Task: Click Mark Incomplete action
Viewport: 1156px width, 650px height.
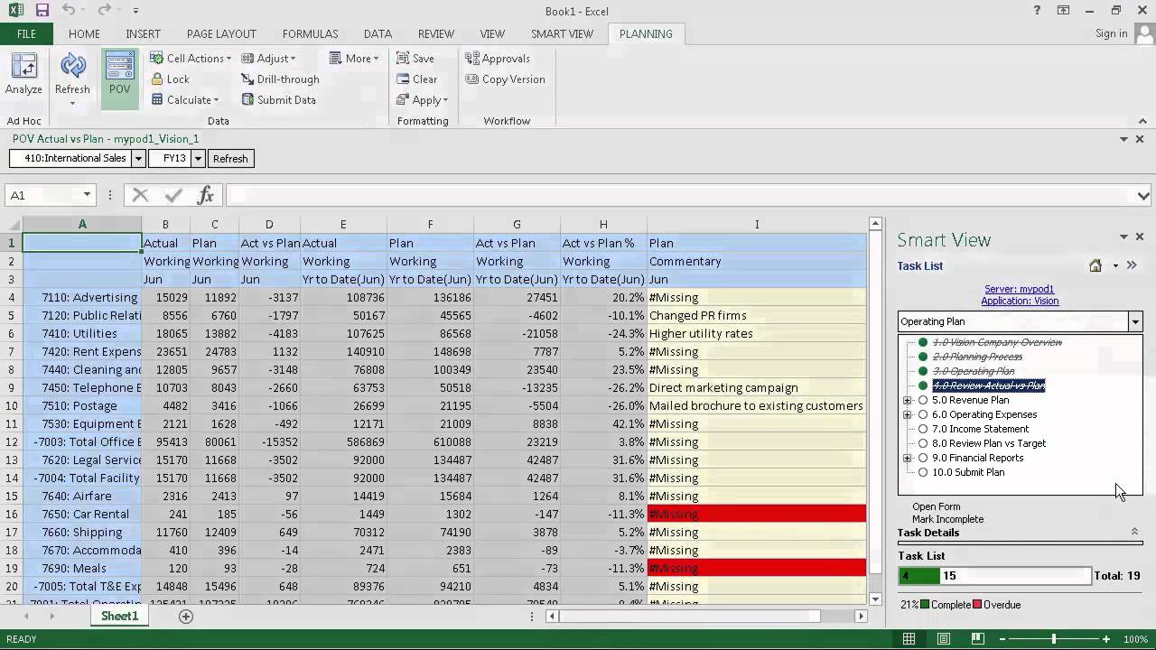Action: coord(947,519)
